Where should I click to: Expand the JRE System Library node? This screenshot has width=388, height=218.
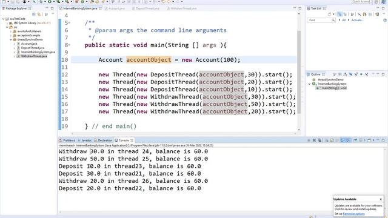pyautogui.click(x=7, y=23)
